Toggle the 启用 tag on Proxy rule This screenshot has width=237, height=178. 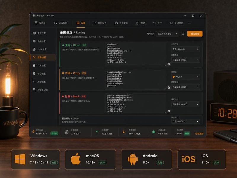click(x=84, y=73)
